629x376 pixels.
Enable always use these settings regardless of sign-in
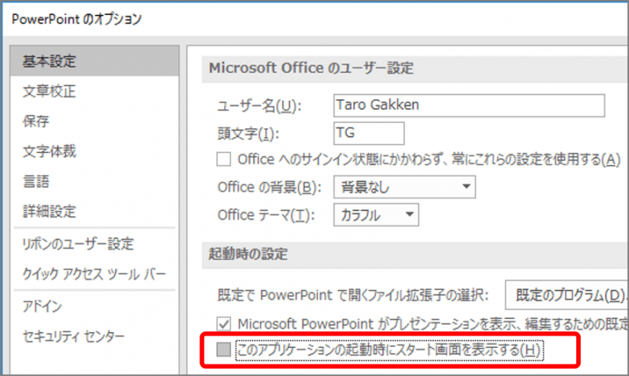click(223, 159)
